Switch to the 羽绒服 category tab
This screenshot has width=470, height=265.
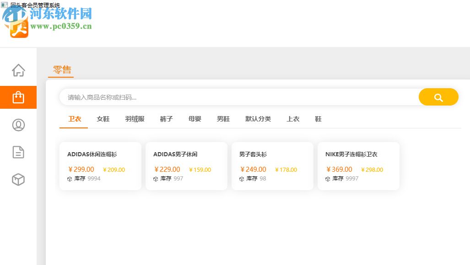134,119
